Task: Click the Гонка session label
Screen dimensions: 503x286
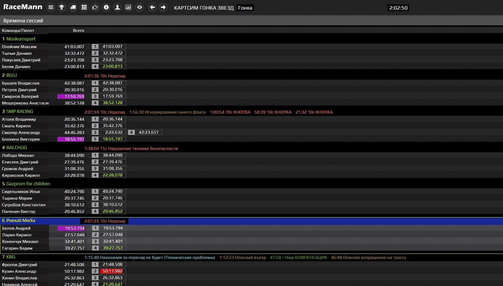Action: coord(245,8)
